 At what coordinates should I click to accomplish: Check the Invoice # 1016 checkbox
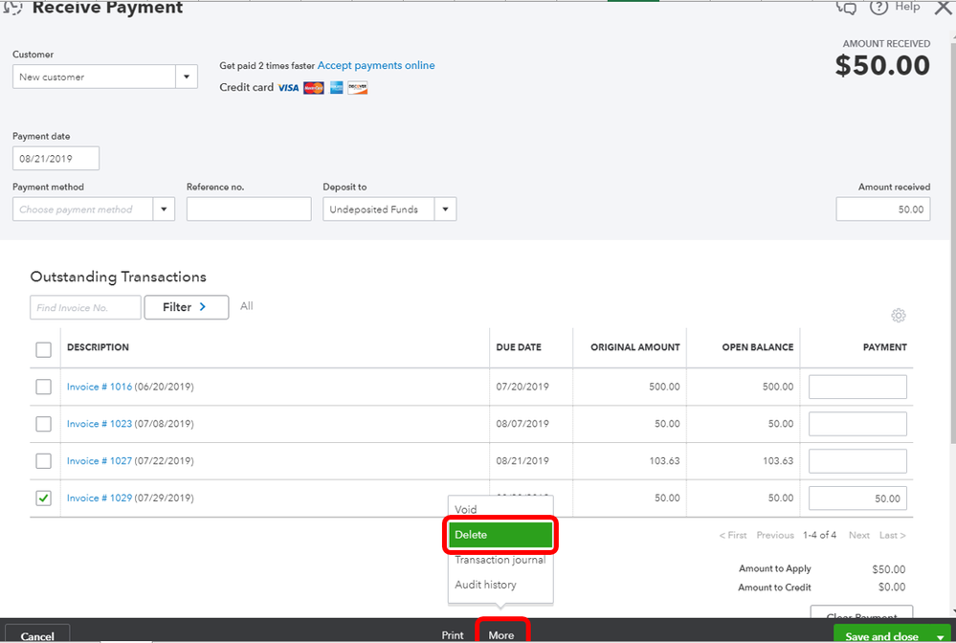[43, 387]
